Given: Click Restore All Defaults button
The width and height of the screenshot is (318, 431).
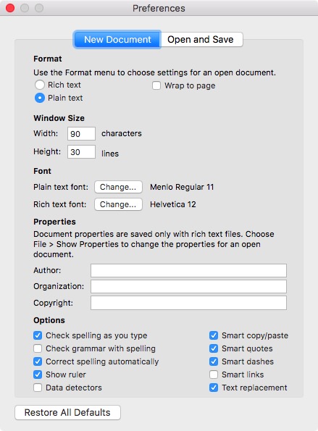Looking at the screenshot, I should (67, 413).
